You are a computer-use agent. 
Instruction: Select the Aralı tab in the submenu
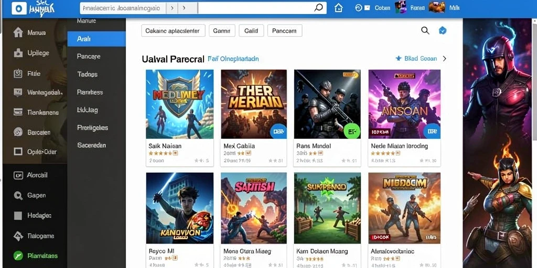click(x=96, y=39)
